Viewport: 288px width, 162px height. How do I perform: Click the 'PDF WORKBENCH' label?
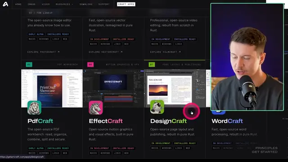[67, 65]
